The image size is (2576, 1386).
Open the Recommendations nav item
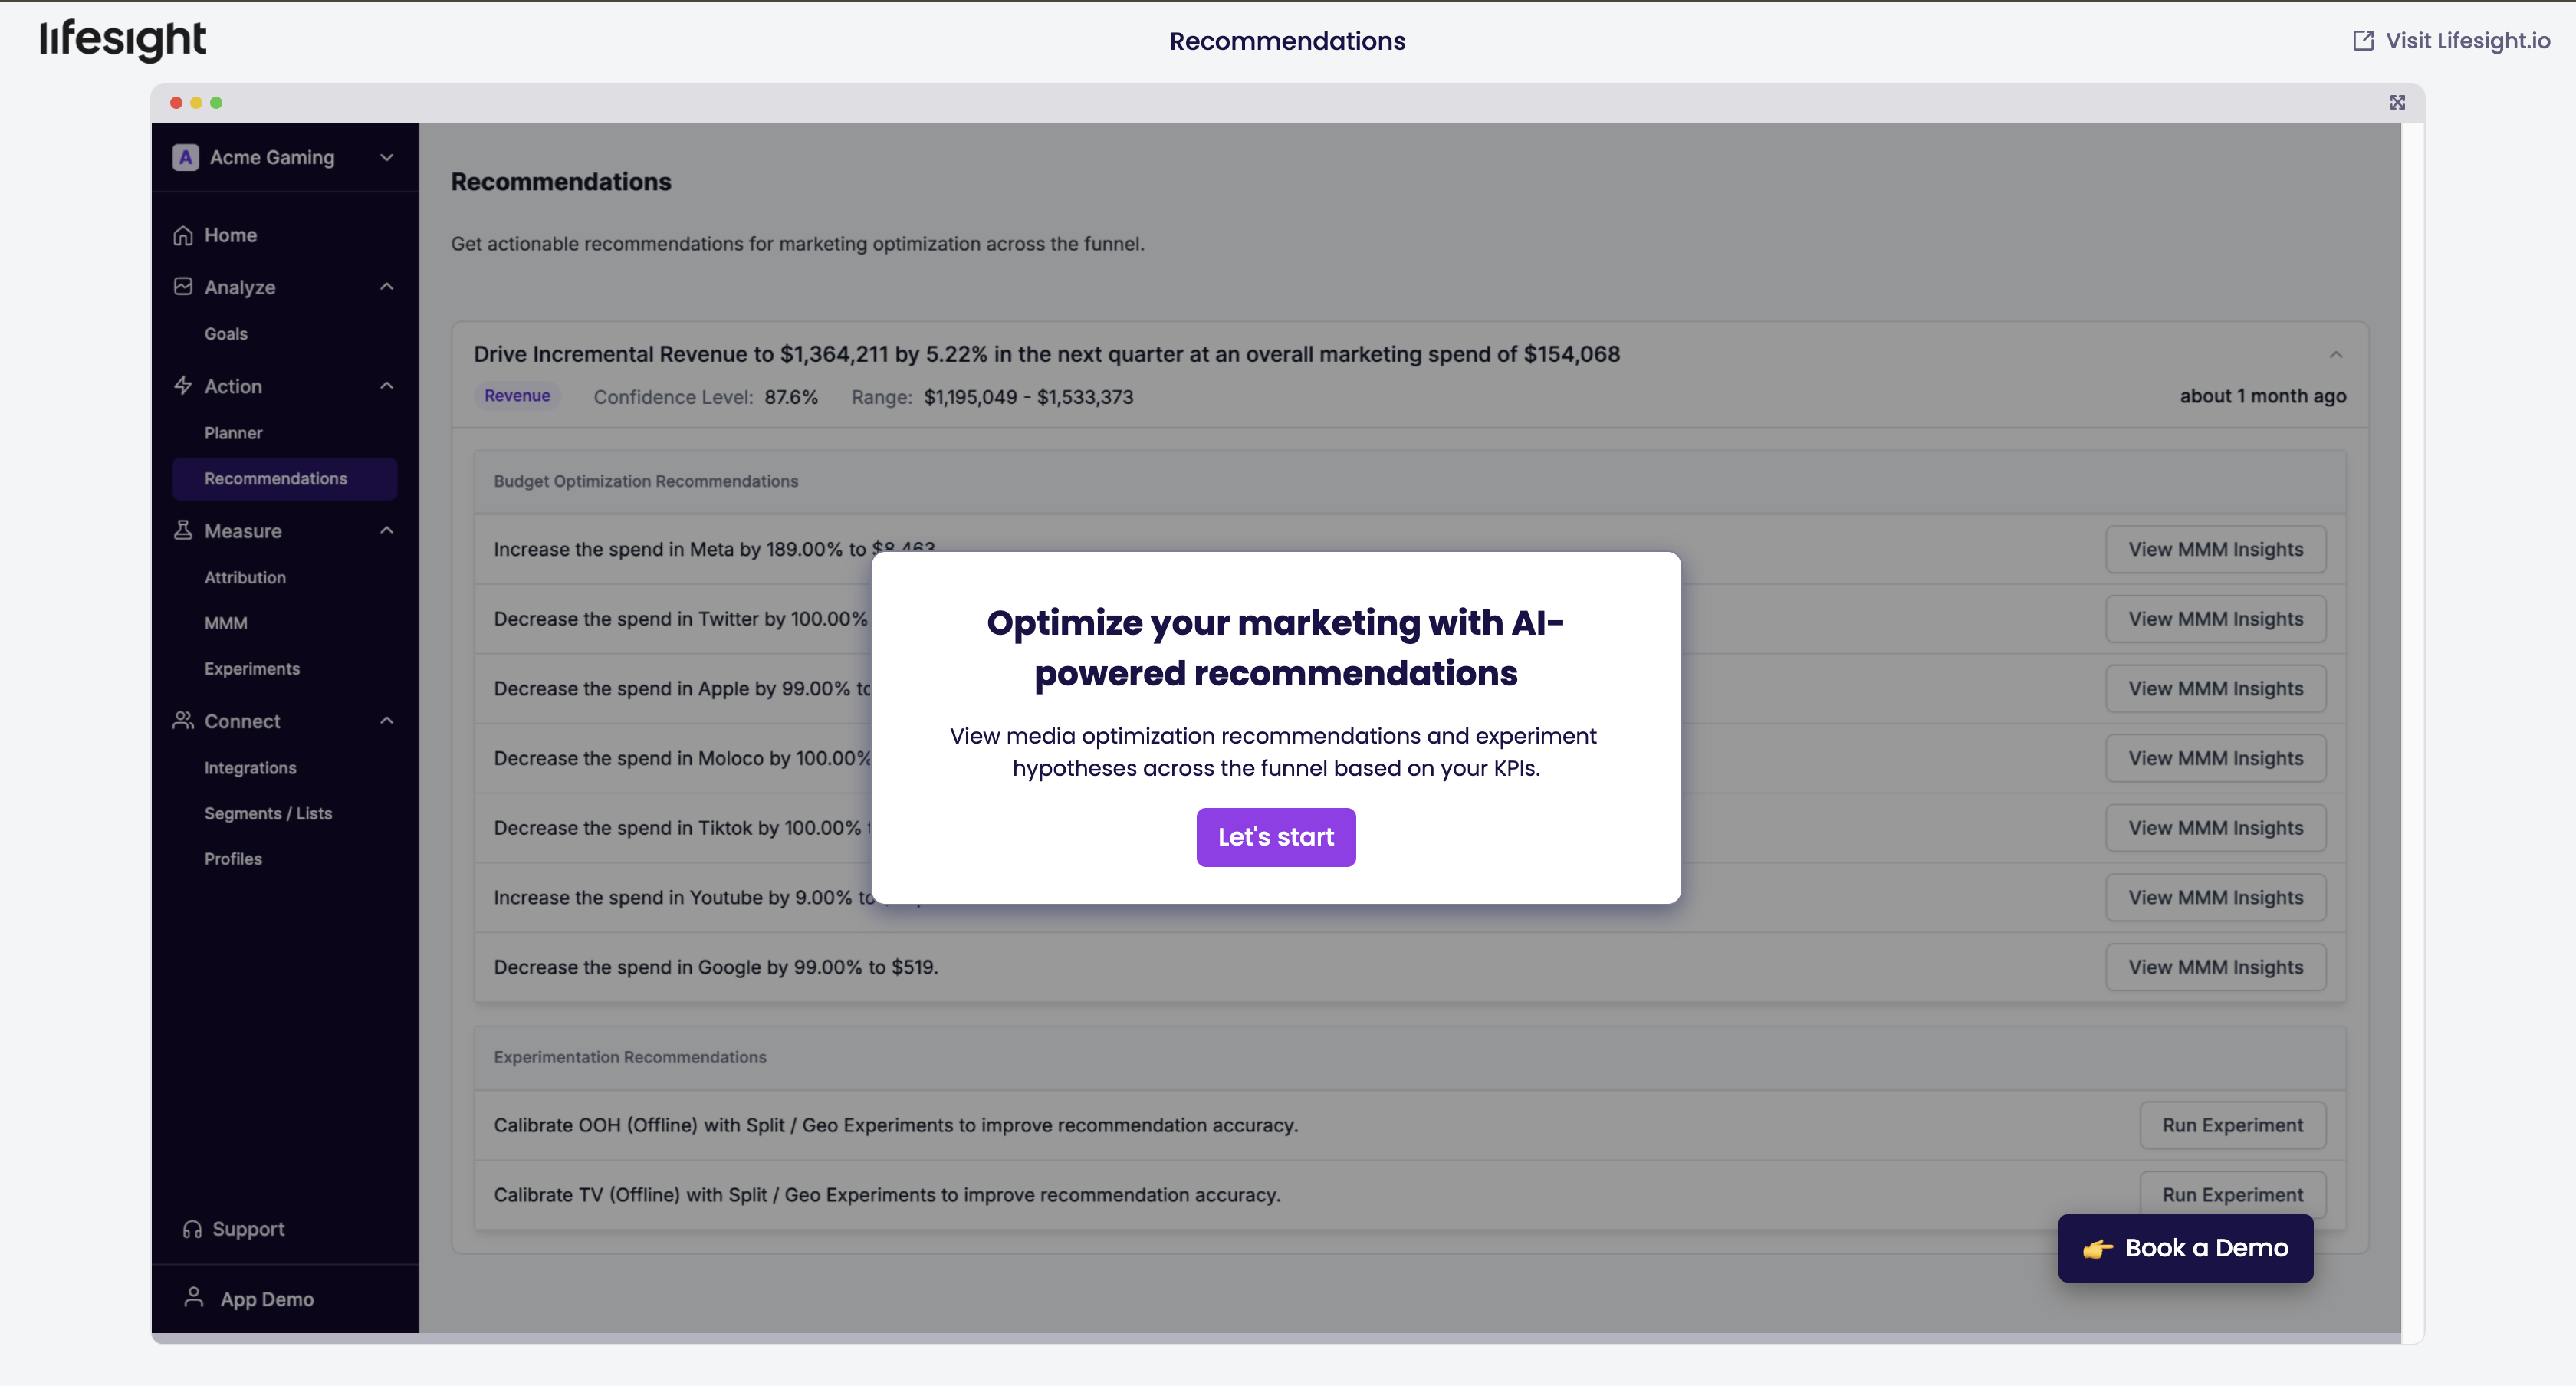point(275,478)
